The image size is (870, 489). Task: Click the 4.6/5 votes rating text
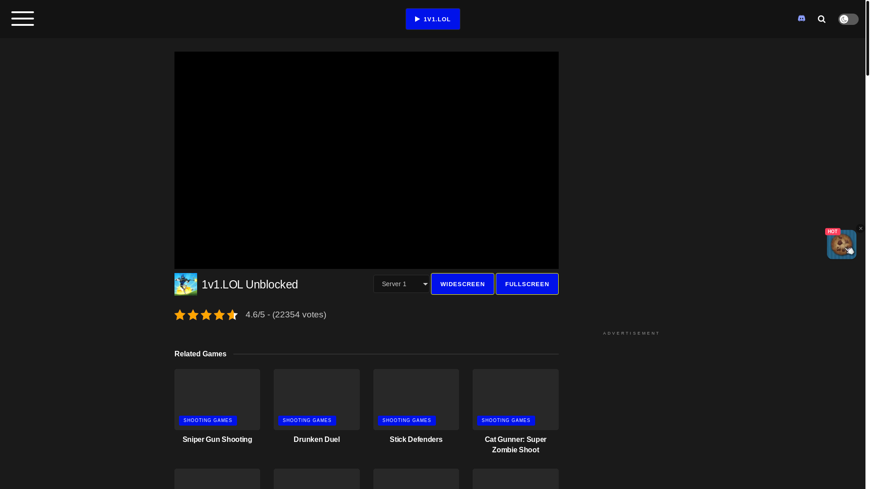286,315
